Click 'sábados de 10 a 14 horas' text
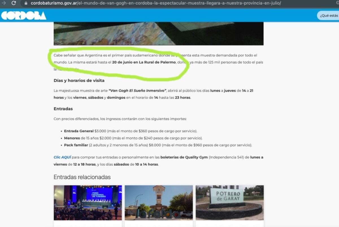The image size is (339, 227). click(136, 164)
